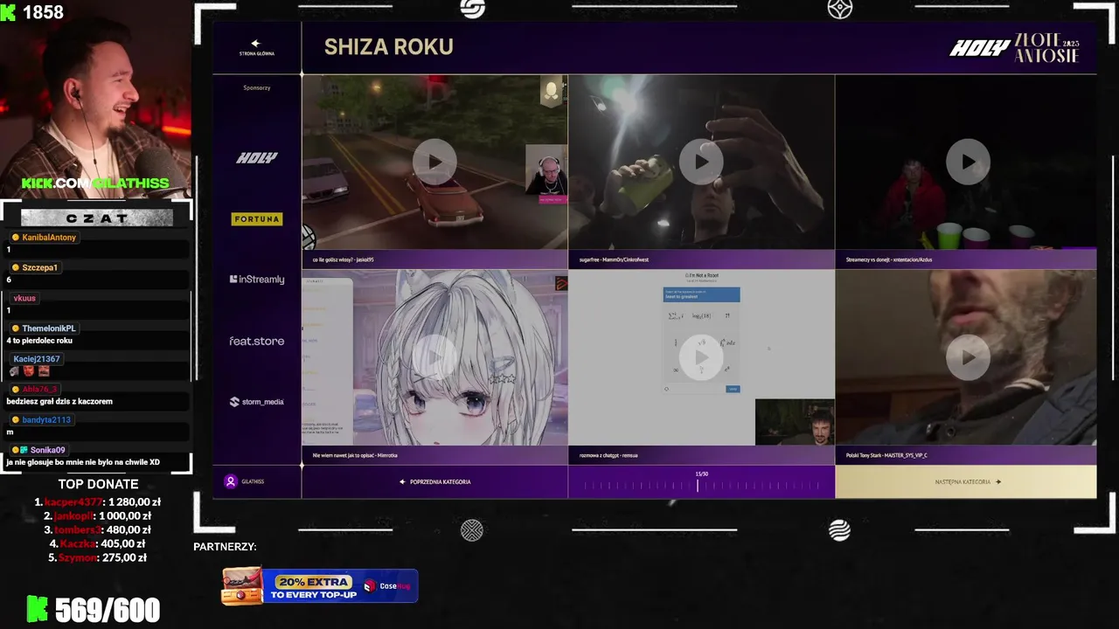Viewport: 1119px width, 629px height.
Task: Click donor entry with 1 000,00 zł
Action: 98,516
